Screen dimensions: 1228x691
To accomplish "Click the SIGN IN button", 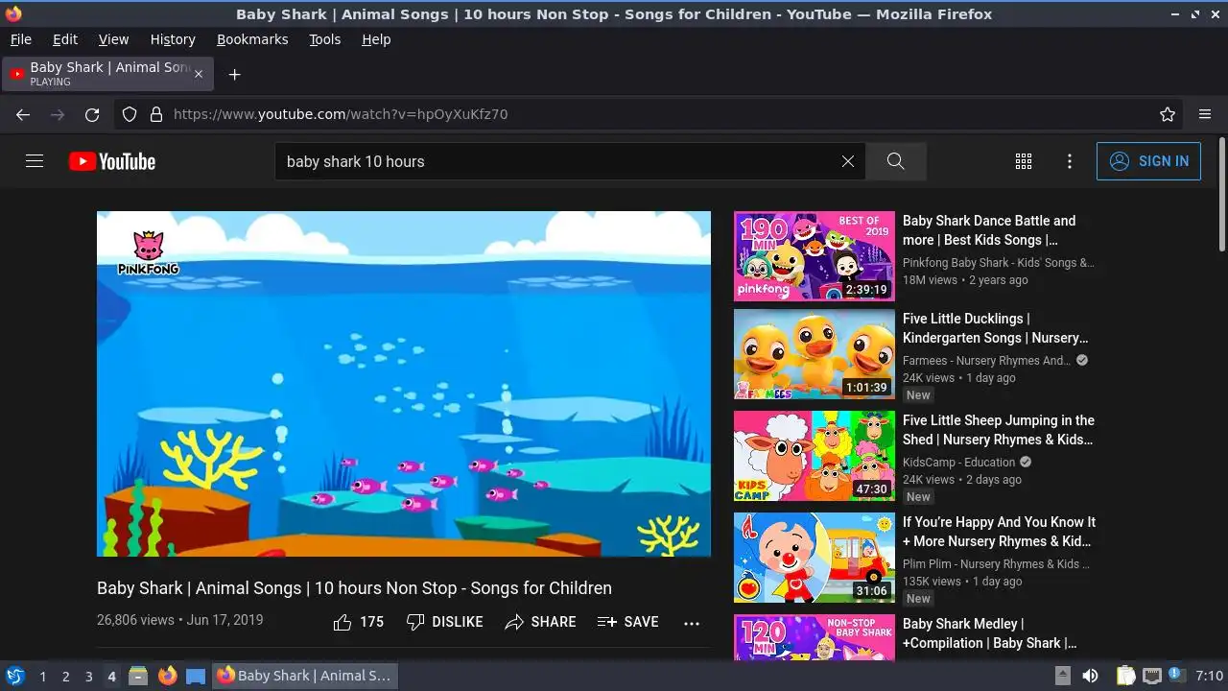I will 1148,161.
